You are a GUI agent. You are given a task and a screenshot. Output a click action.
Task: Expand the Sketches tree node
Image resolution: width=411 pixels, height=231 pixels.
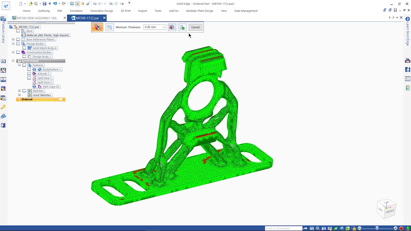(x=19, y=91)
